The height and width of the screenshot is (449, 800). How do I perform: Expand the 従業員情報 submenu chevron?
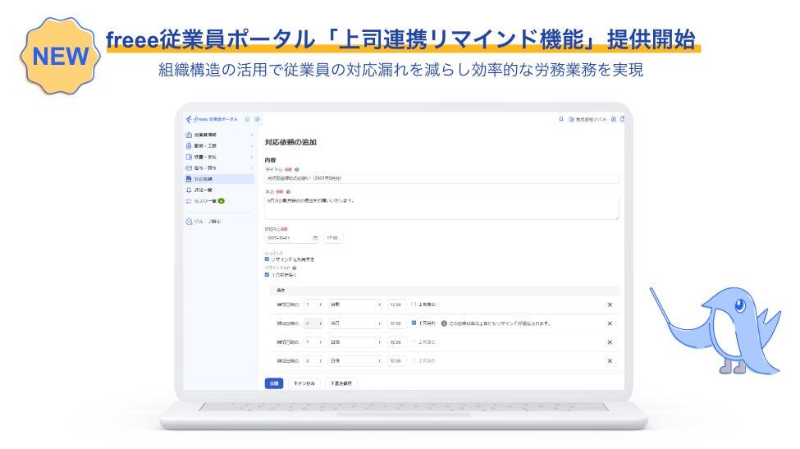coord(252,135)
